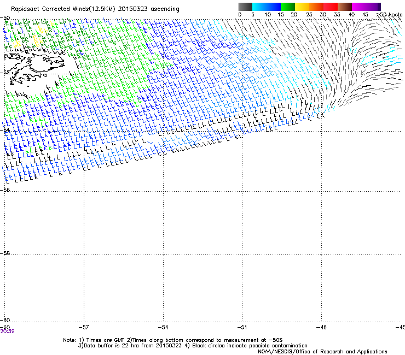Image resolution: width=405 pixels, height=355 pixels.
Task: Click the yellow 20-25 knots legend color
Action: point(302,7)
